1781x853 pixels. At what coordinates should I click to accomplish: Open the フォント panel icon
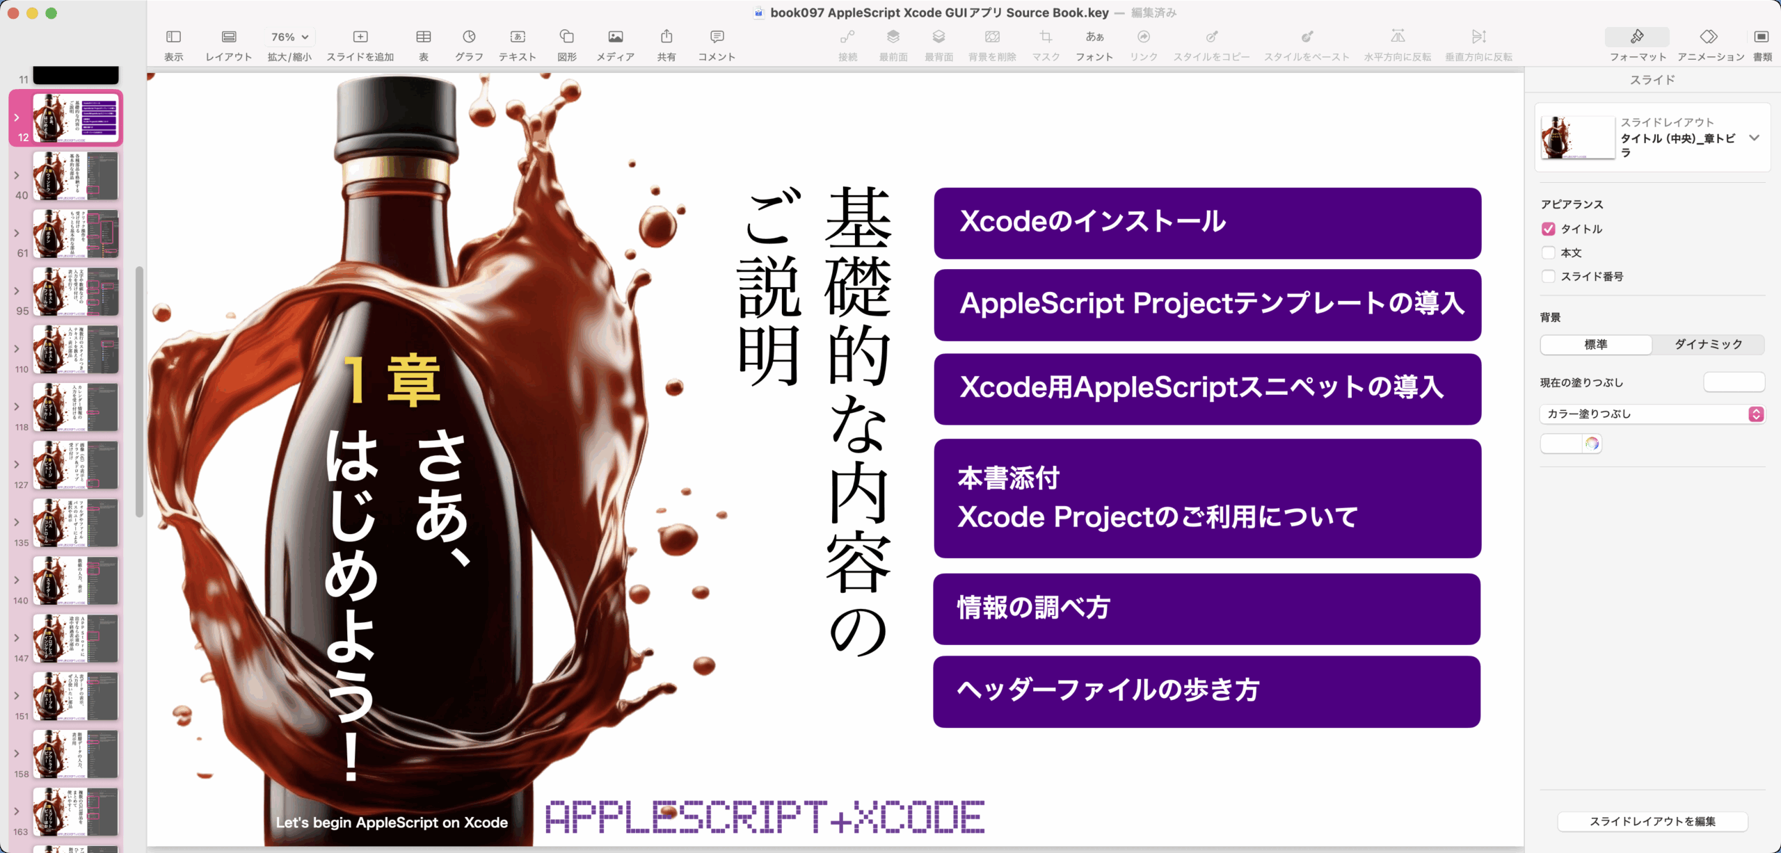coord(1094,37)
